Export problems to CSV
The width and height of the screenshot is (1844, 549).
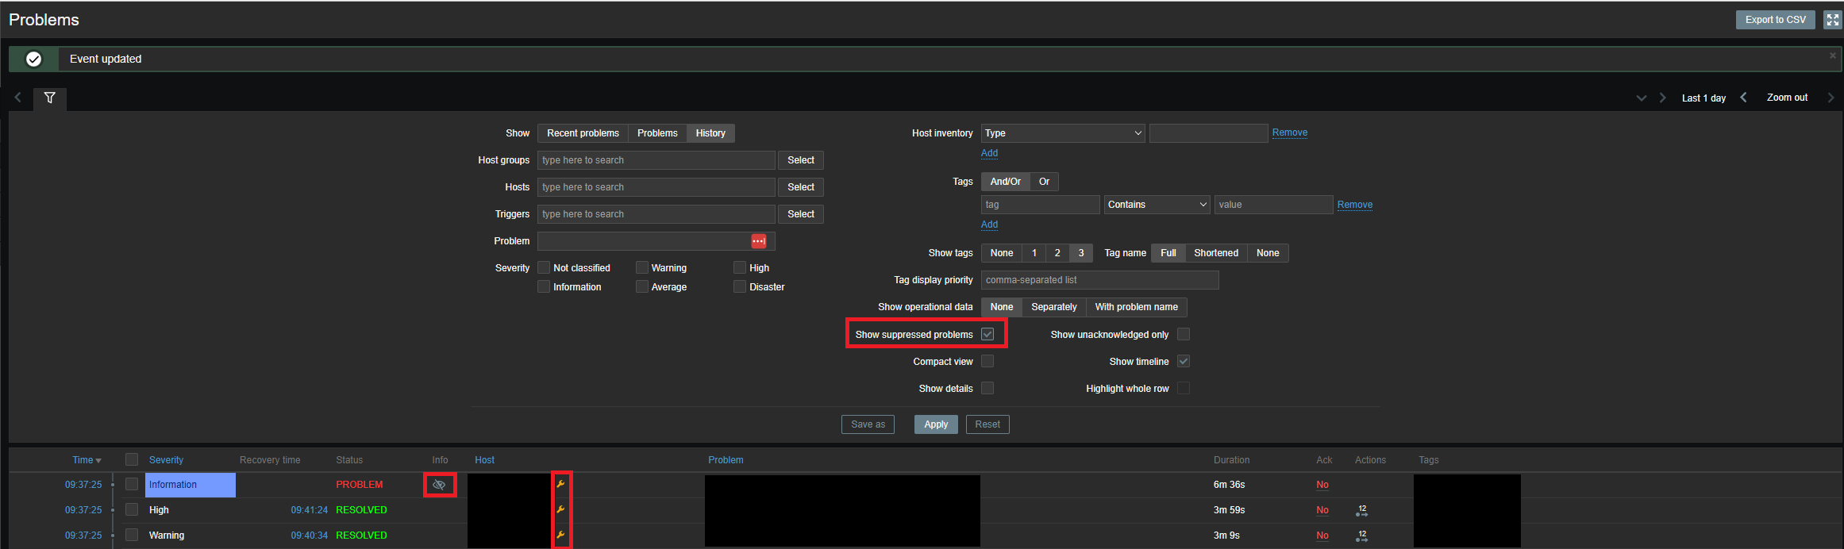[1775, 20]
